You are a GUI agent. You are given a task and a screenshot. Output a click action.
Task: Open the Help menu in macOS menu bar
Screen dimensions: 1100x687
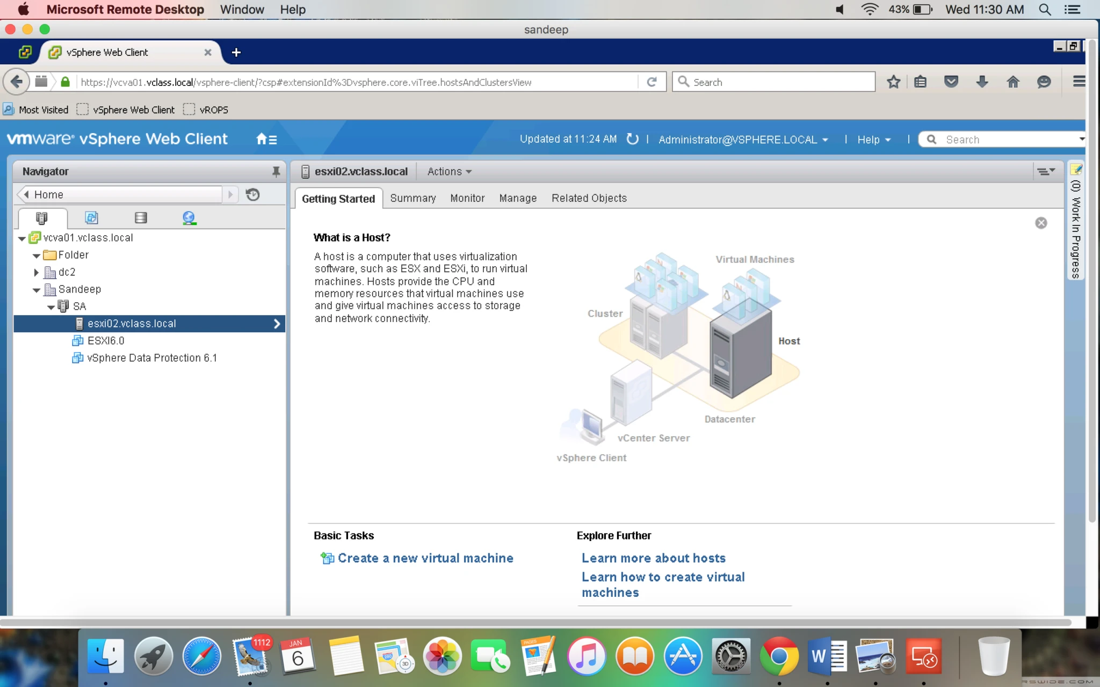coord(293,9)
